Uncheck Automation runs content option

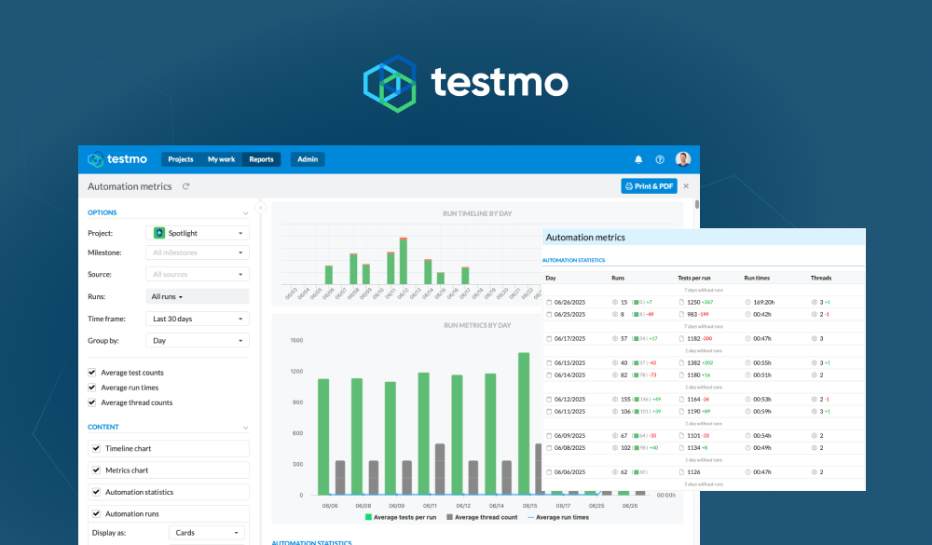pyautogui.click(x=96, y=513)
